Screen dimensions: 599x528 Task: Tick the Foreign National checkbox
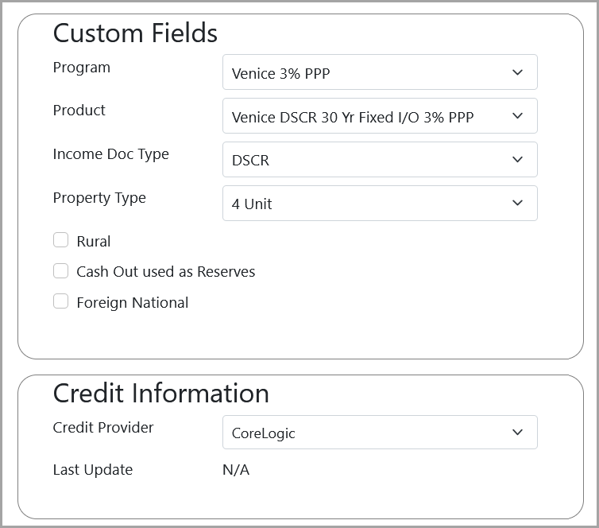click(x=60, y=301)
